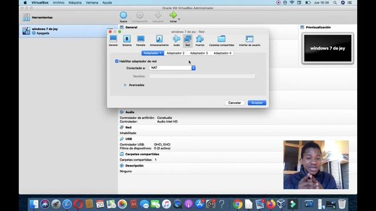Open the Ventana menu
The width and height of the screenshot is (376, 211).
pyautogui.click(x=92, y=2)
